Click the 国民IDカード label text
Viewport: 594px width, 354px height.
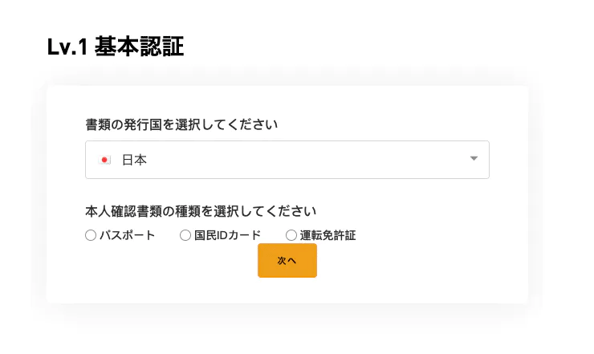(228, 235)
